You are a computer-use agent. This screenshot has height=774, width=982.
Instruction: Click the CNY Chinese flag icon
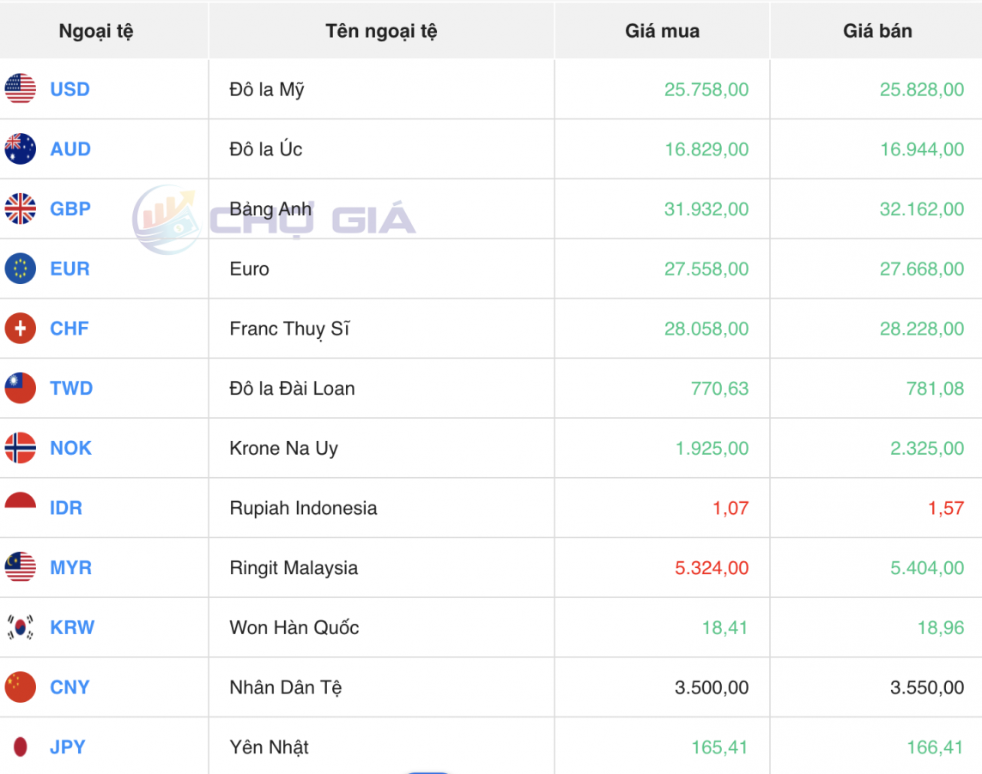point(19,687)
